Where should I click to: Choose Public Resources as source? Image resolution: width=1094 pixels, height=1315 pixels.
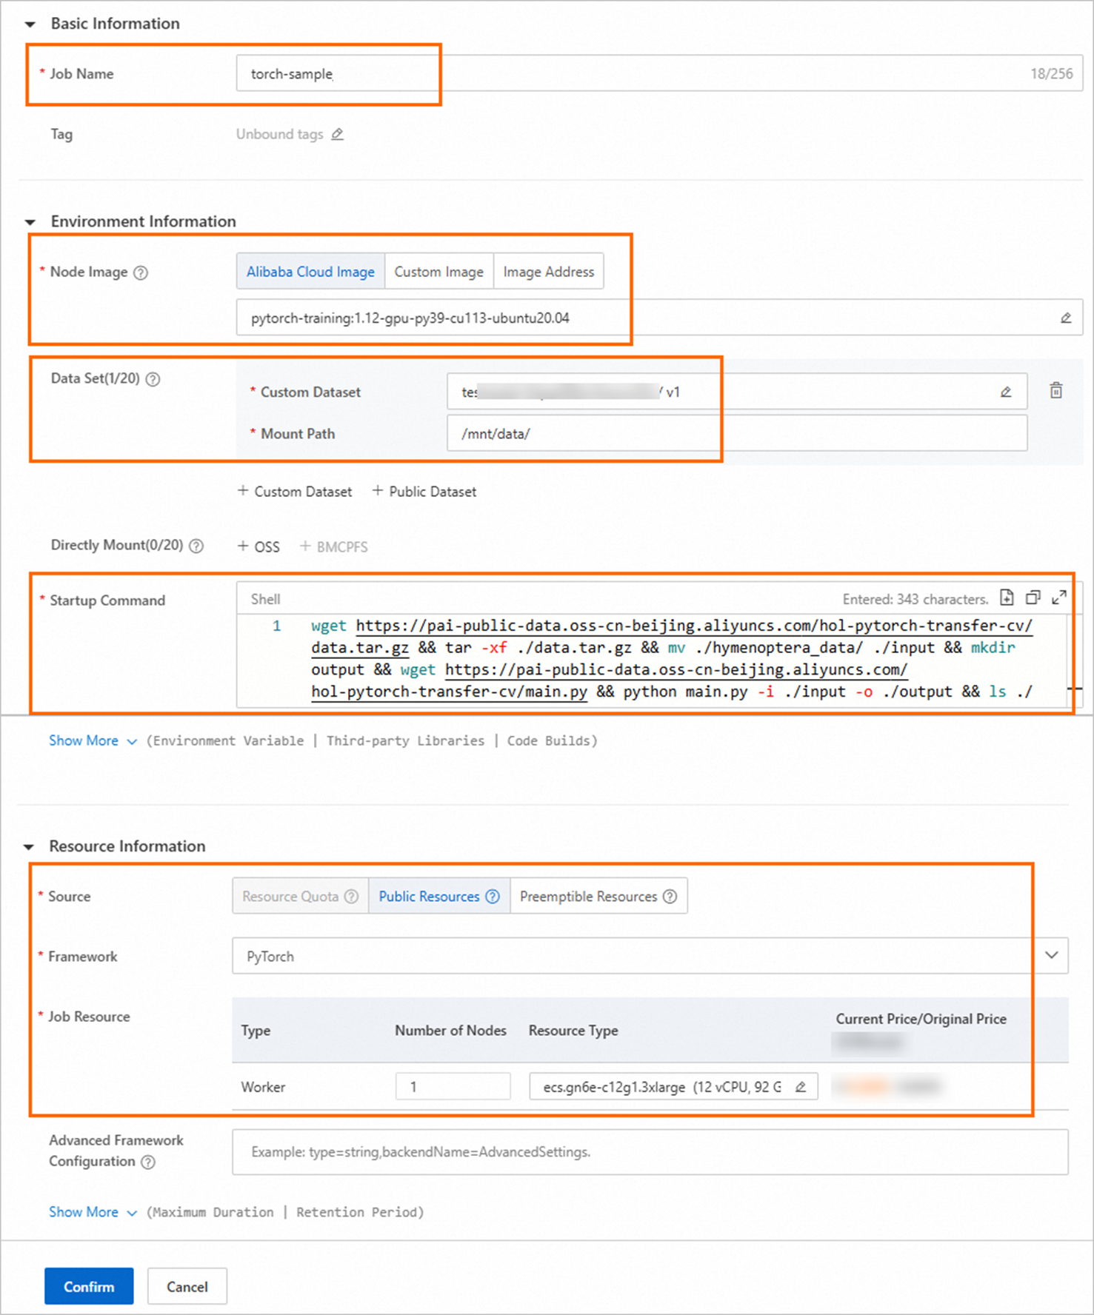[x=439, y=896]
